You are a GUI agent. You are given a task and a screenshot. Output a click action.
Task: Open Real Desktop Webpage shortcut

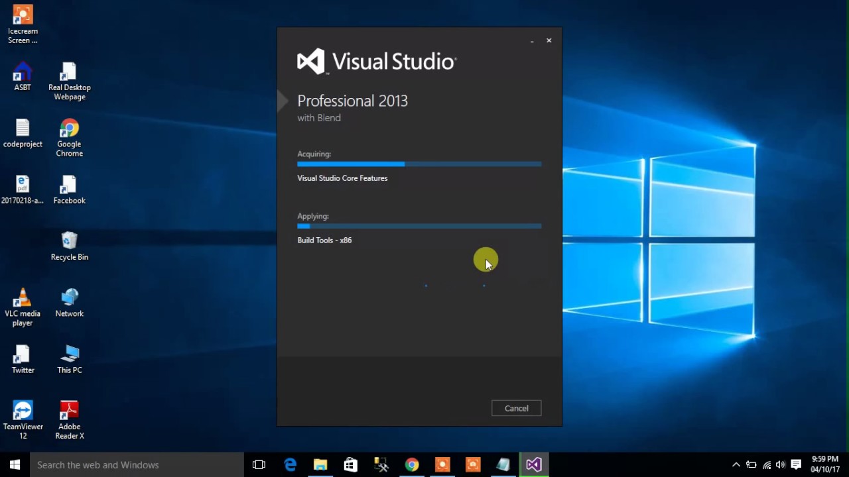tap(69, 81)
